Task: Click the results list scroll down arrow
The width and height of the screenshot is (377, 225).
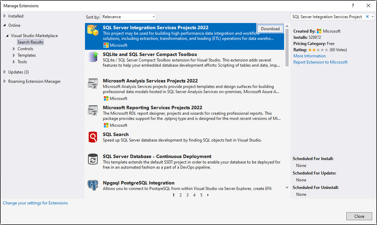Action: tap(287, 188)
